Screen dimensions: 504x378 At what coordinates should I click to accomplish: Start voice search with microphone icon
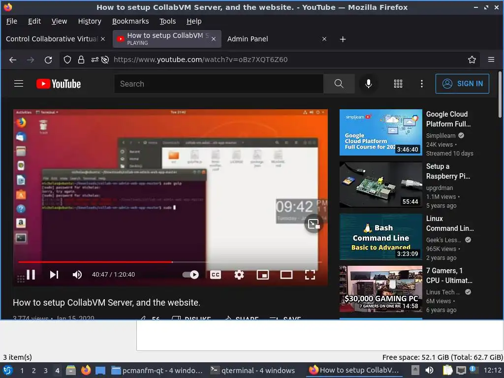point(368,84)
